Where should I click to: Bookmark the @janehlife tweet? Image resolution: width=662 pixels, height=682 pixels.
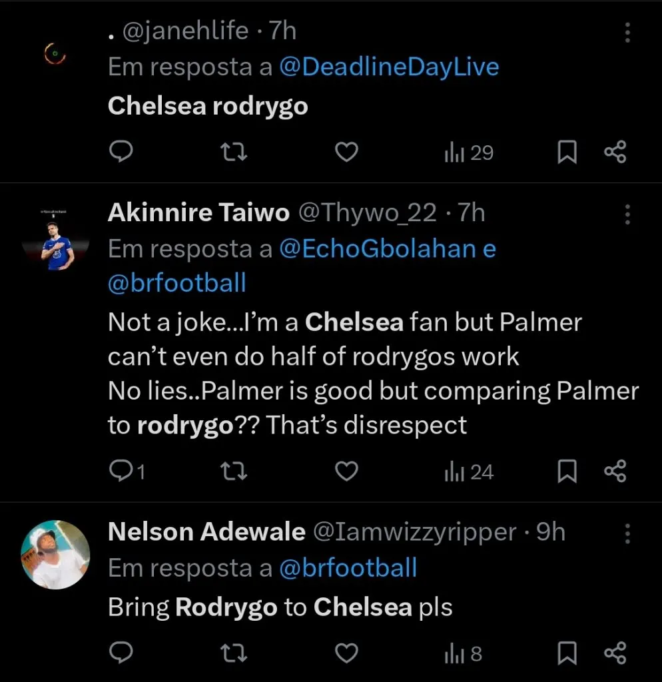click(566, 153)
